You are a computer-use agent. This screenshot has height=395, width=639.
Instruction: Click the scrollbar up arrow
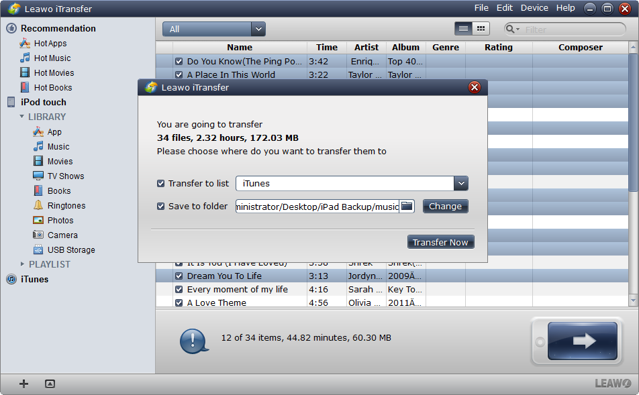(x=633, y=48)
